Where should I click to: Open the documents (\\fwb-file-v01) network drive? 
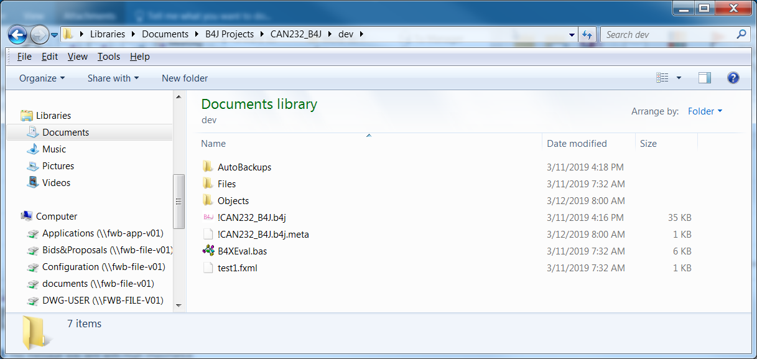[x=98, y=284]
